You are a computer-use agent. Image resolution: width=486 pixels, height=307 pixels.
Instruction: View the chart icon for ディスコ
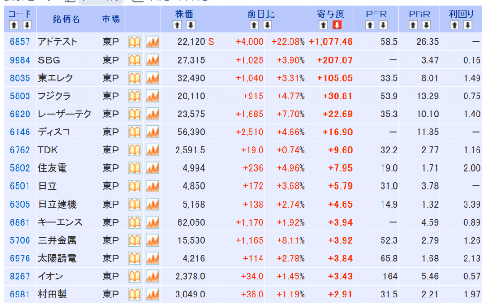click(152, 132)
